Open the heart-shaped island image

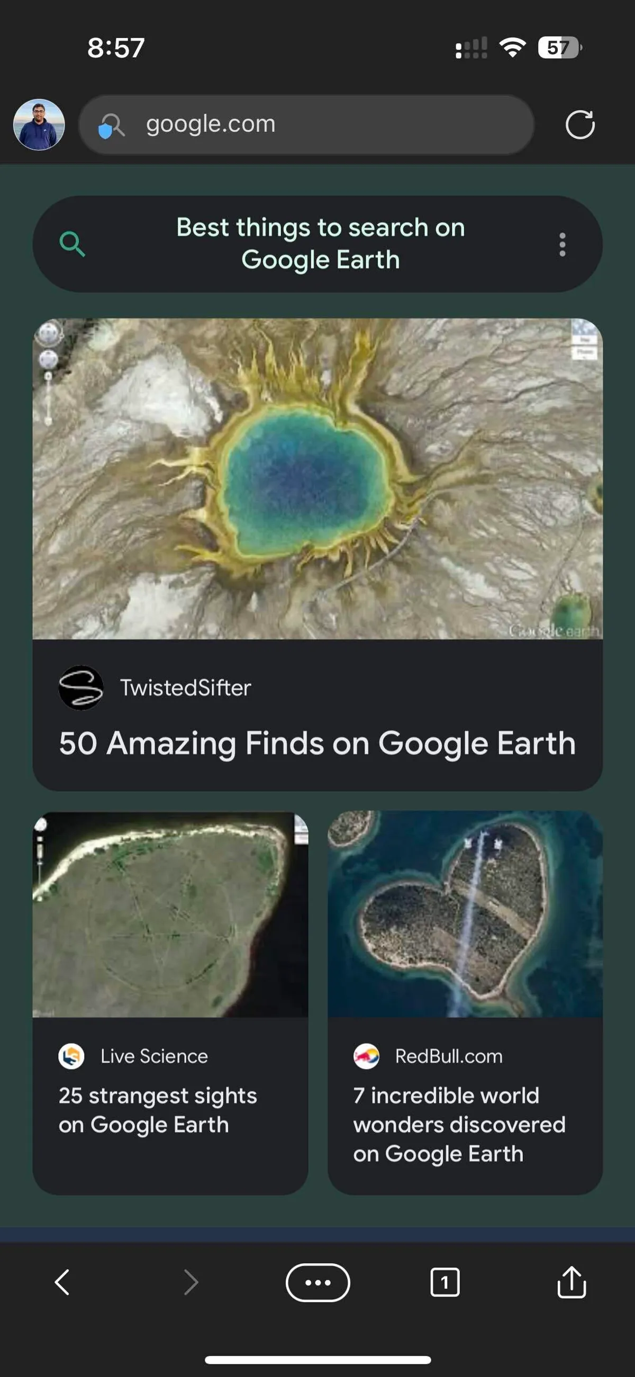pyautogui.click(x=465, y=914)
